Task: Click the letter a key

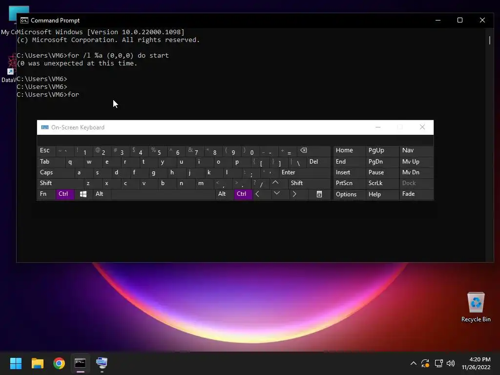Action: [83, 172]
